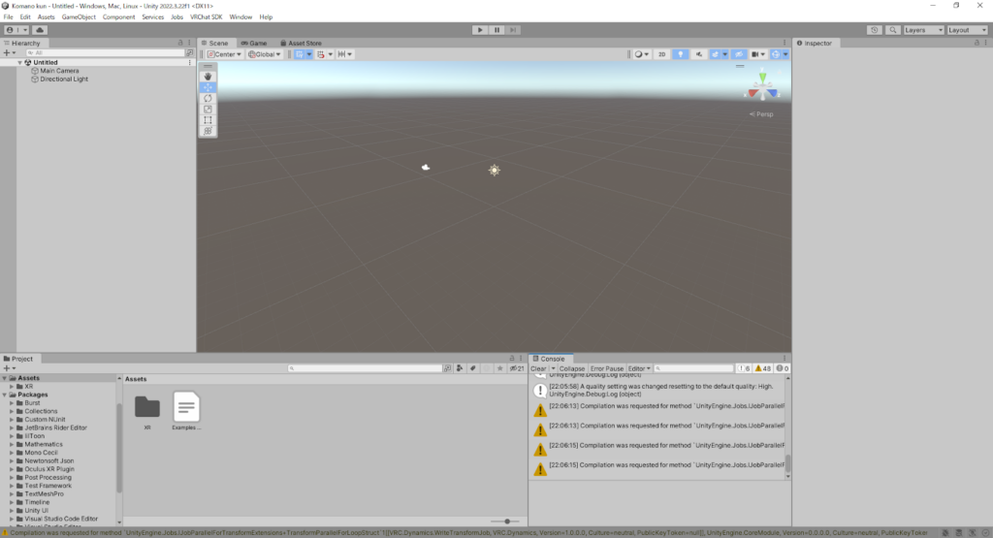This screenshot has width=993, height=538.
Task: Select Main Camera in Hierarchy
Action: pyautogui.click(x=59, y=71)
